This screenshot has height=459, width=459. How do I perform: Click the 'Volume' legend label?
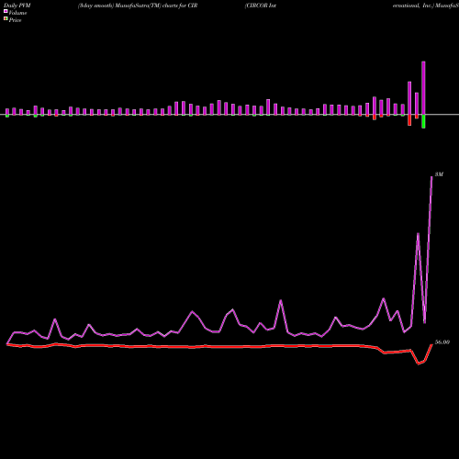click(17, 13)
